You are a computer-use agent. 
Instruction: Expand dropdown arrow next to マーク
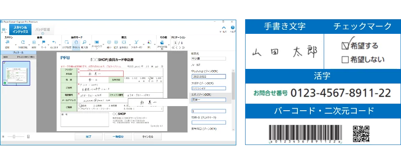pos(48,45)
